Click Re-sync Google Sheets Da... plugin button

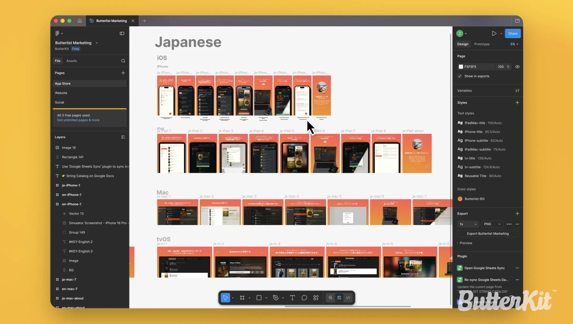[x=486, y=280]
